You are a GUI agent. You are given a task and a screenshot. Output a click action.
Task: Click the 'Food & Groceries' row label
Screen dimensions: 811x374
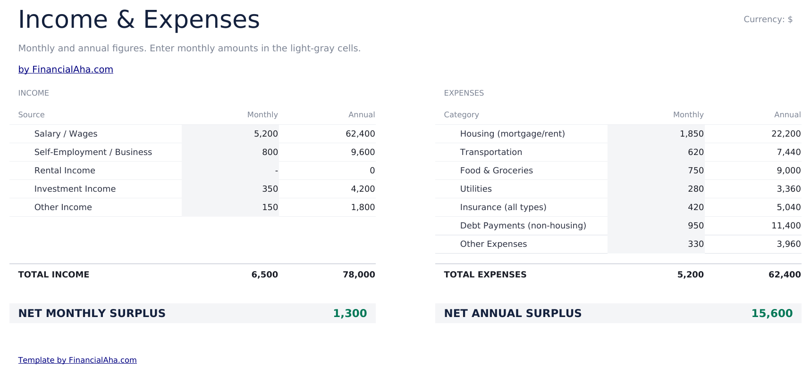tap(497, 171)
